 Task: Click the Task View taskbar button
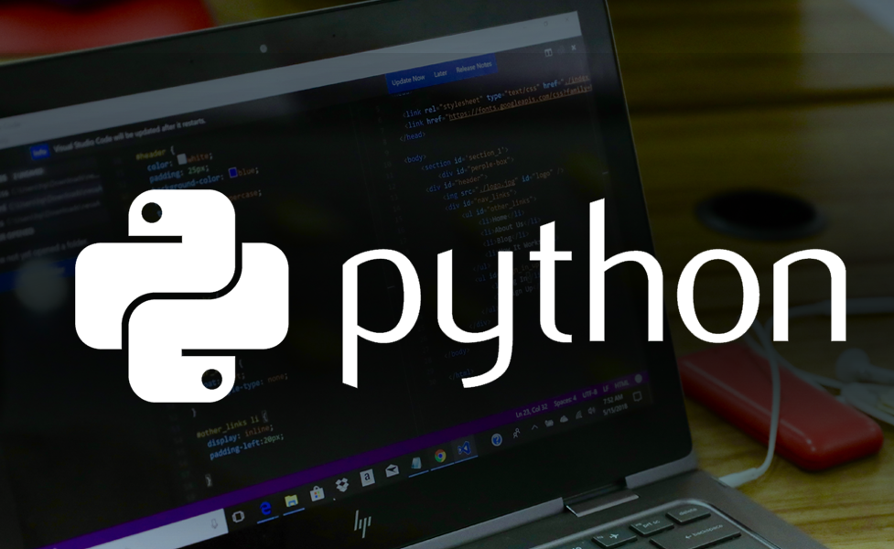point(239,517)
